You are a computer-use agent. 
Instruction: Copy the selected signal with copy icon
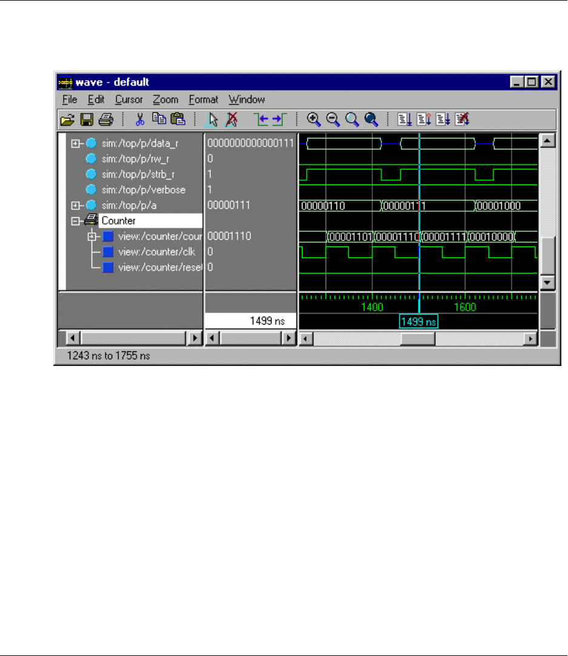click(x=159, y=119)
